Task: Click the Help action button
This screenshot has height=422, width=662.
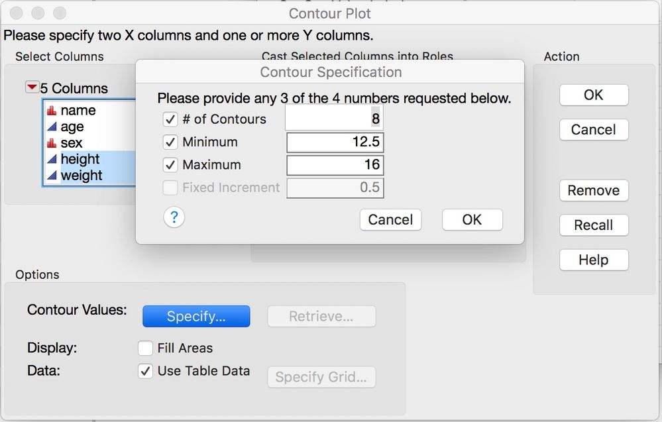Action: pyautogui.click(x=594, y=260)
